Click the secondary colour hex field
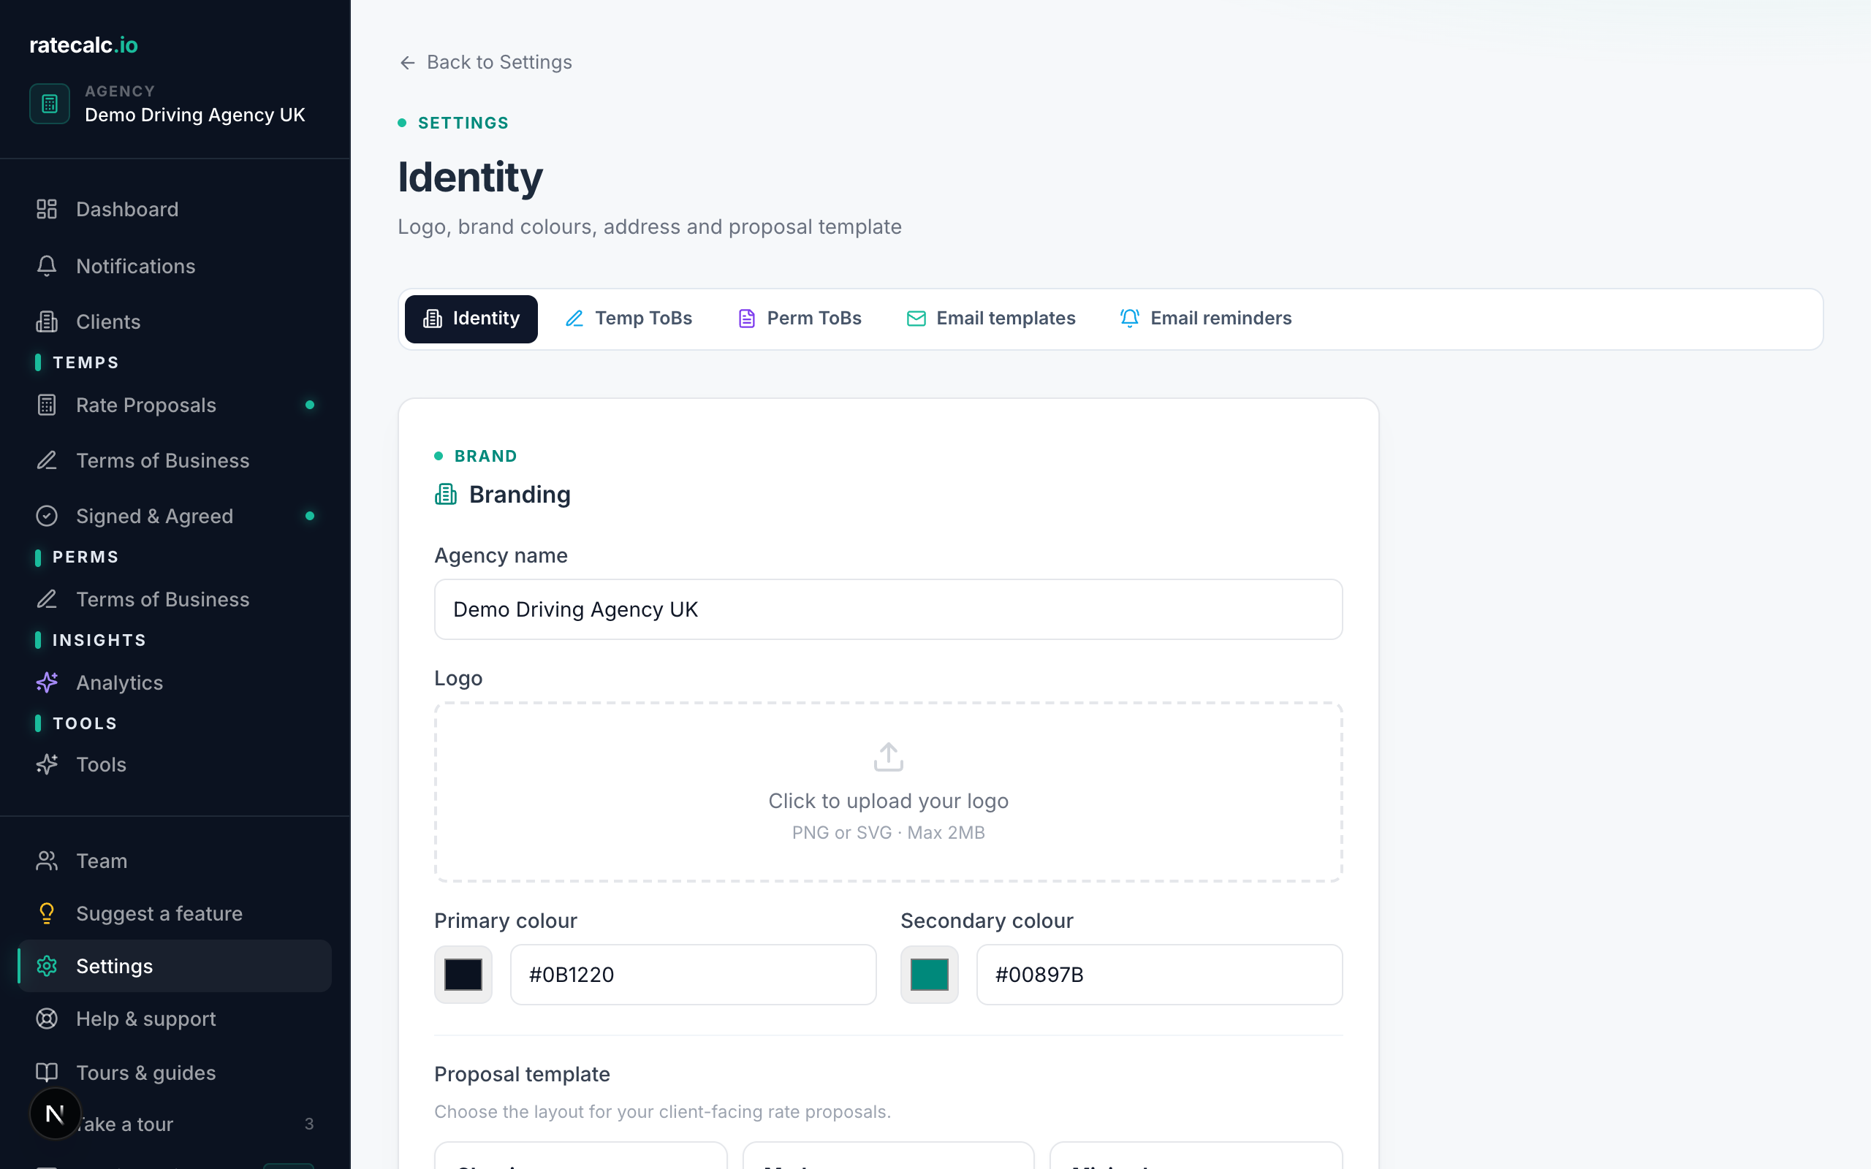Screen dimensions: 1871x1169 [x=1160, y=974]
